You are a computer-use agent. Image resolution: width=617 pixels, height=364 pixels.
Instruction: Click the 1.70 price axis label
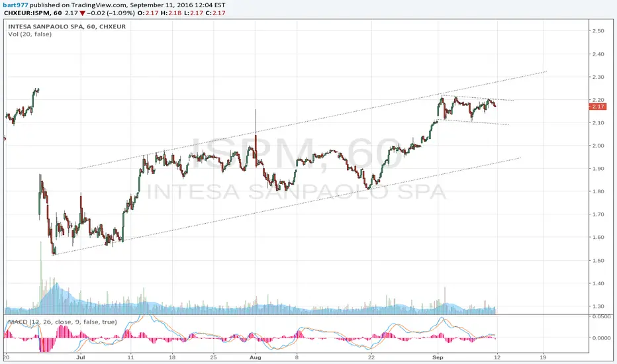coord(598,214)
